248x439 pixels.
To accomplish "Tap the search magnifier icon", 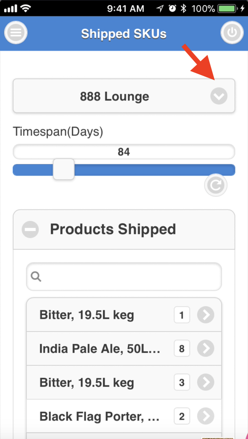I will click(x=36, y=276).
